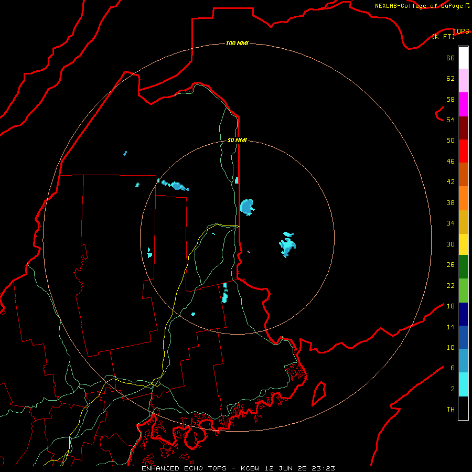Click legend value 2
The height and width of the screenshot is (472, 472).
[453, 389]
